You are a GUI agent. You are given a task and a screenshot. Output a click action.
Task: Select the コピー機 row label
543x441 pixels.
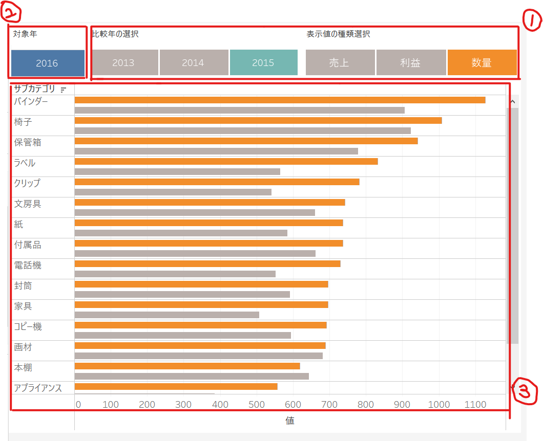[28, 326]
